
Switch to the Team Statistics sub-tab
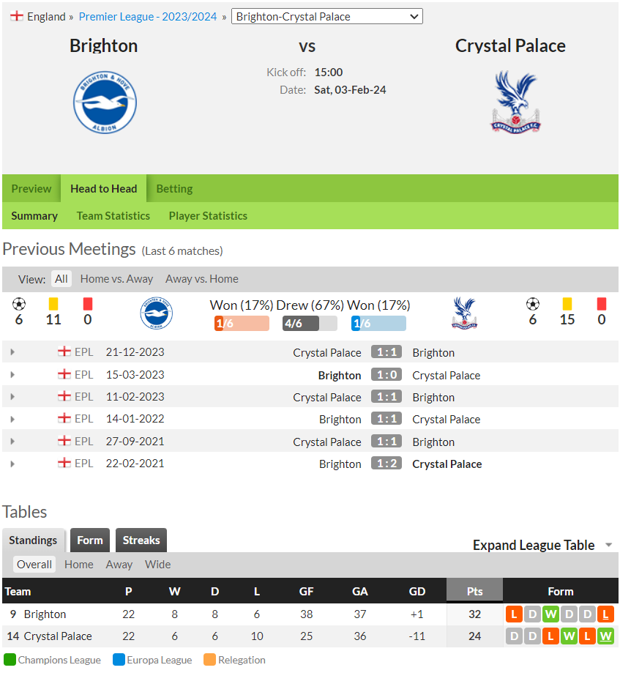pos(113,216)
